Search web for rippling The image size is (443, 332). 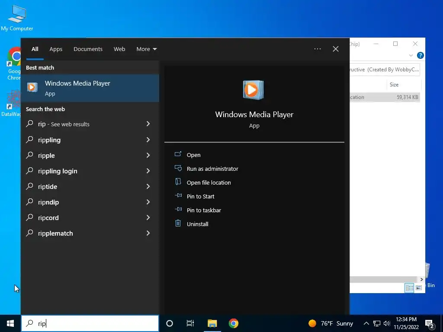(90, 140)
